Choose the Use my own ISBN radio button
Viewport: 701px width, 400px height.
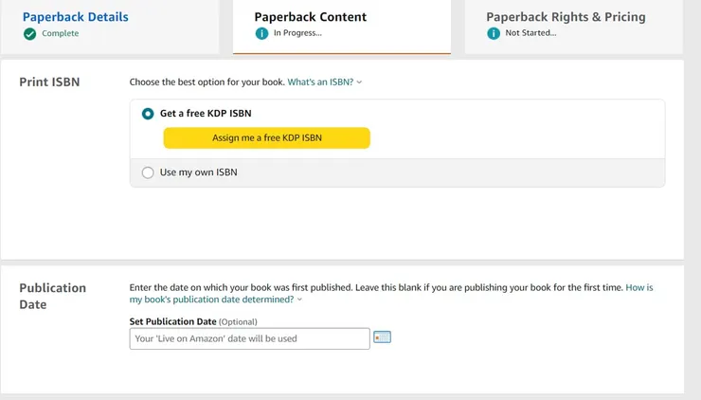148,173
